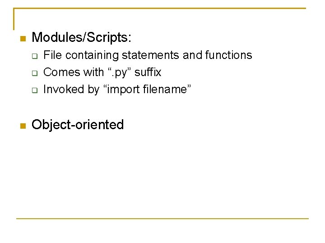Click the Object-oriented heading text
Viewport: 325px width, 243px height.
(78, 125)
